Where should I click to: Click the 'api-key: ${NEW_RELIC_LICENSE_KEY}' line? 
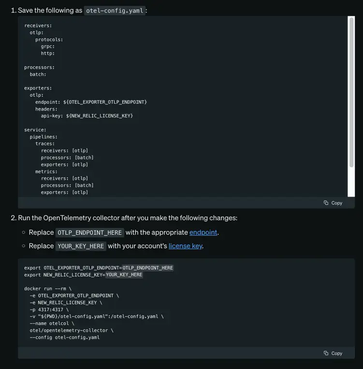pyautogui.click(x=87, y=116)
